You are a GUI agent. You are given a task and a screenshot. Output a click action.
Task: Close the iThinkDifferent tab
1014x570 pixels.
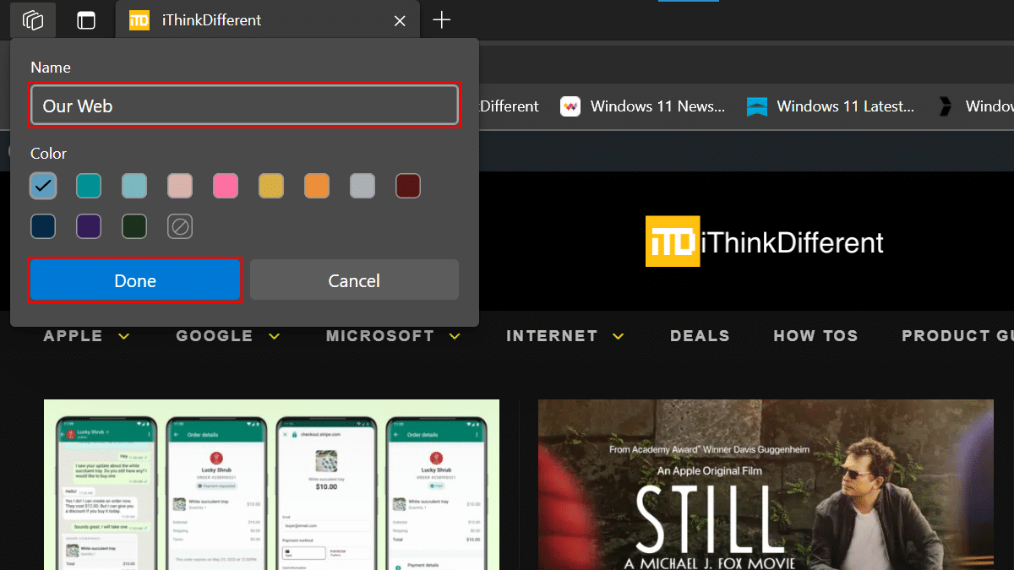pyautogui.click(x=401, y=20)
